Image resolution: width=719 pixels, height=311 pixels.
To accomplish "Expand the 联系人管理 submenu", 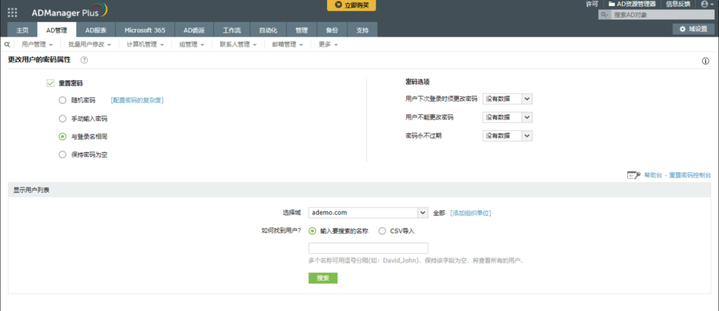I will pos(238,44).
